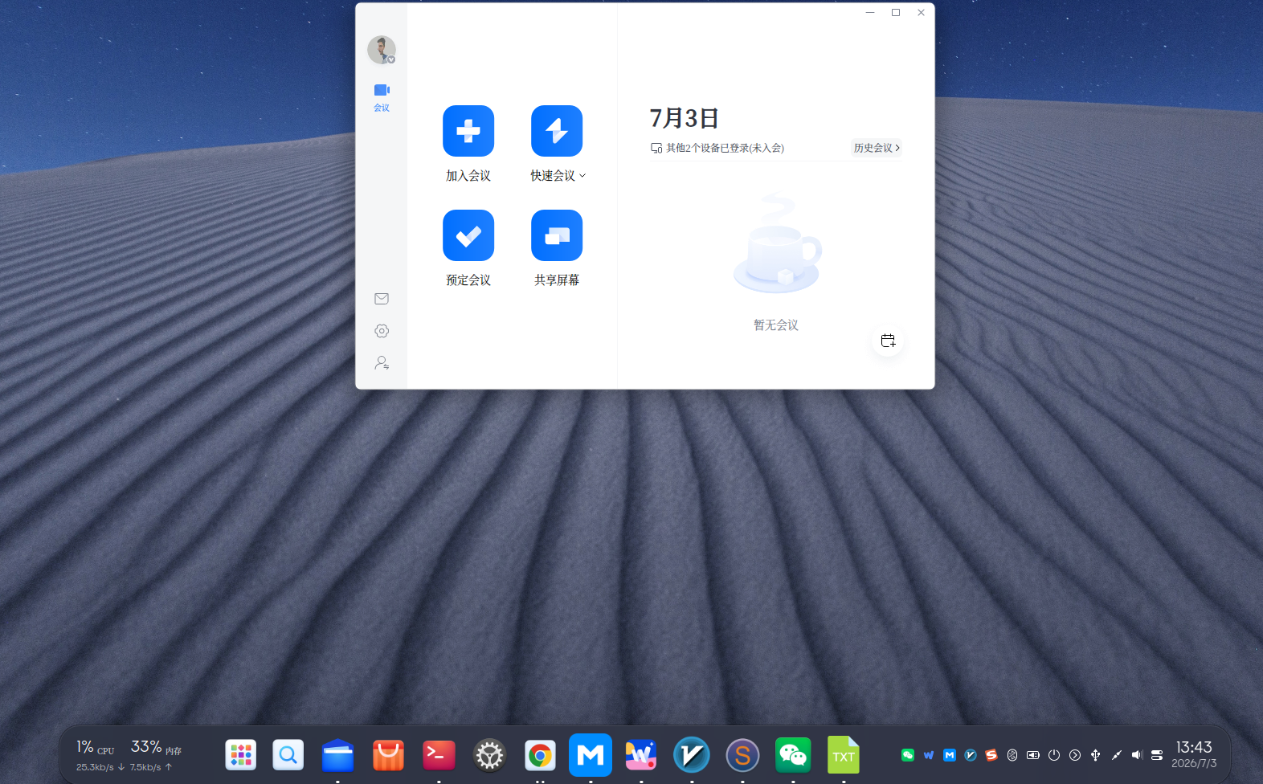This screenshot has height=784, width=1263.
Task: Click the USB device tray icon
Action: (1096, 755)
